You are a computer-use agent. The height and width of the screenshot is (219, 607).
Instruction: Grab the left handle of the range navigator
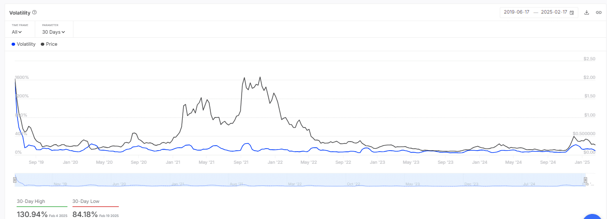[15, 180]
